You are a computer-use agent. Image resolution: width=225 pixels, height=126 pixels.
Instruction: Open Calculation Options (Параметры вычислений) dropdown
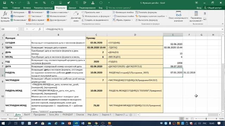tap(196, 16)
